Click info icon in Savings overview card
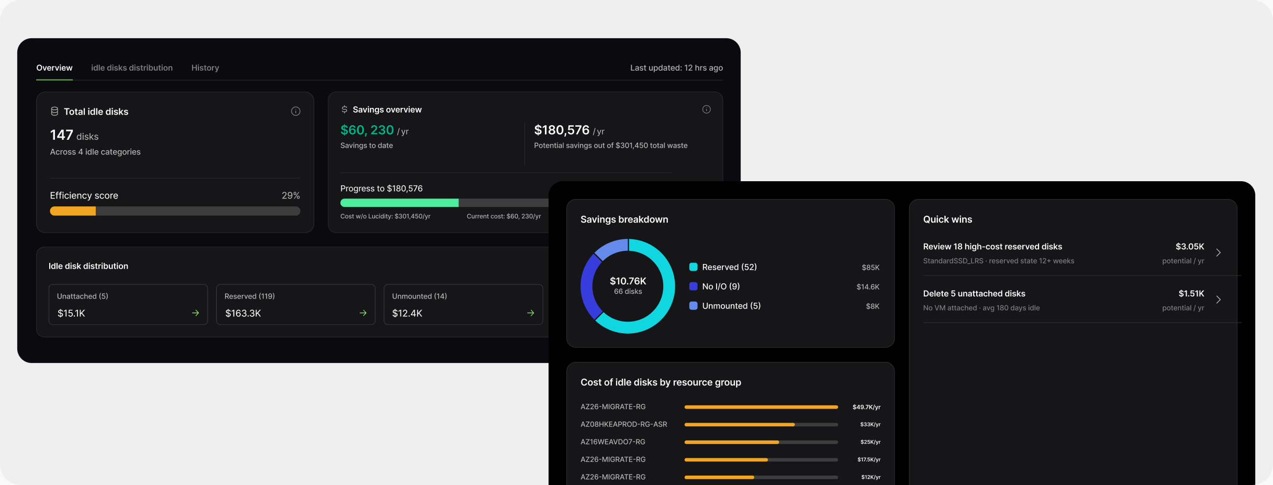 pyautogui.click(x=706, y=109)
